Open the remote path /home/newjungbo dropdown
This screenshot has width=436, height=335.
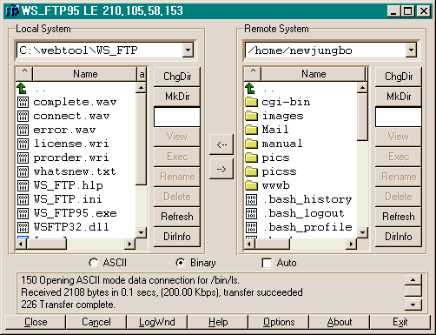[x=411, y=50]
